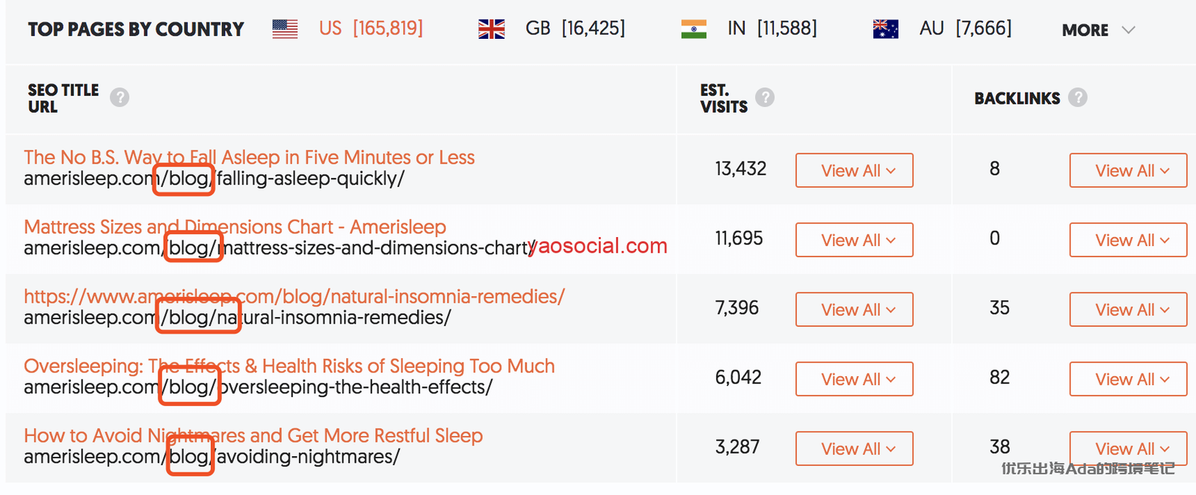The width and height of the screenshot is (1196, 495).
Task: Click the Australia flag icon
Action: pos(886,29)
